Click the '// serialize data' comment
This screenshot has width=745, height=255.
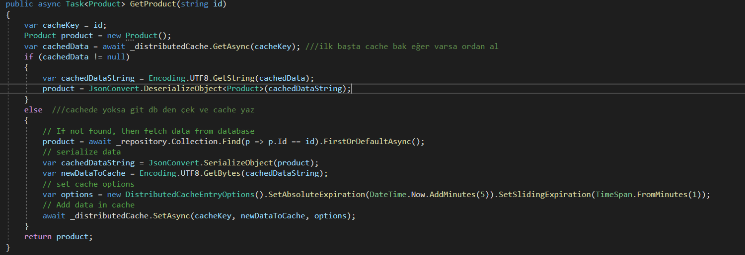pyautogui.click(x=82, y=152)
